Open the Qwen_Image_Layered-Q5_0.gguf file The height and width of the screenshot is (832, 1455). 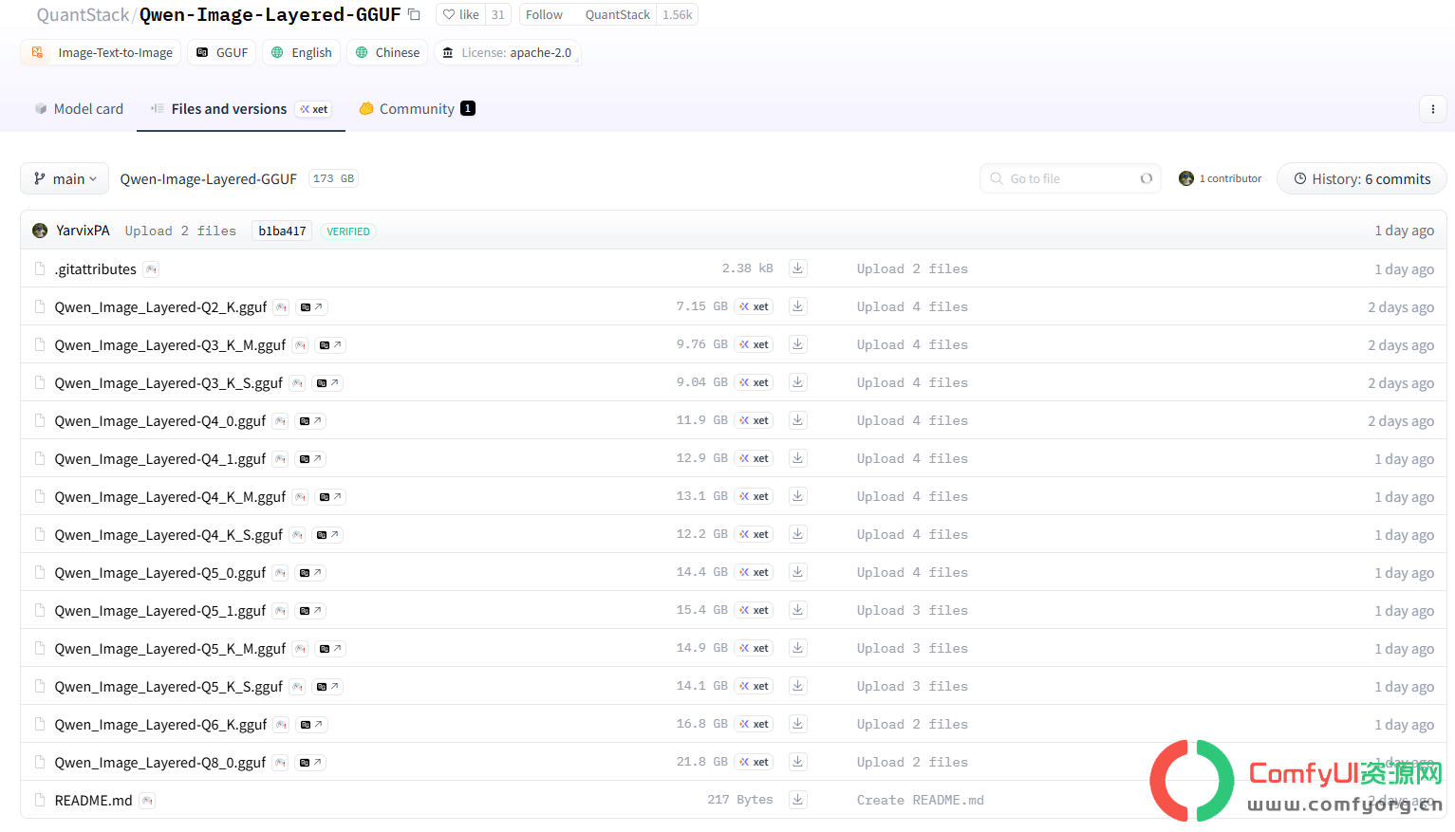click(160, 573)
